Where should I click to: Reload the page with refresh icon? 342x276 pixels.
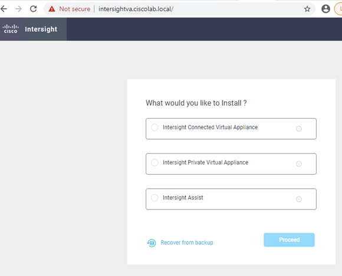(x=34, y=9)
